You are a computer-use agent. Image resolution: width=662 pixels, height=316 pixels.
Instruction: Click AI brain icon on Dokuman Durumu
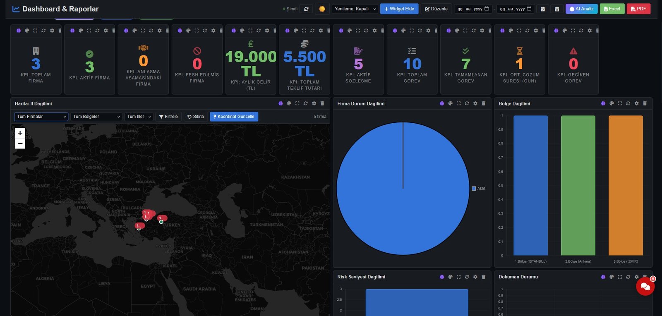pos(603,277)
